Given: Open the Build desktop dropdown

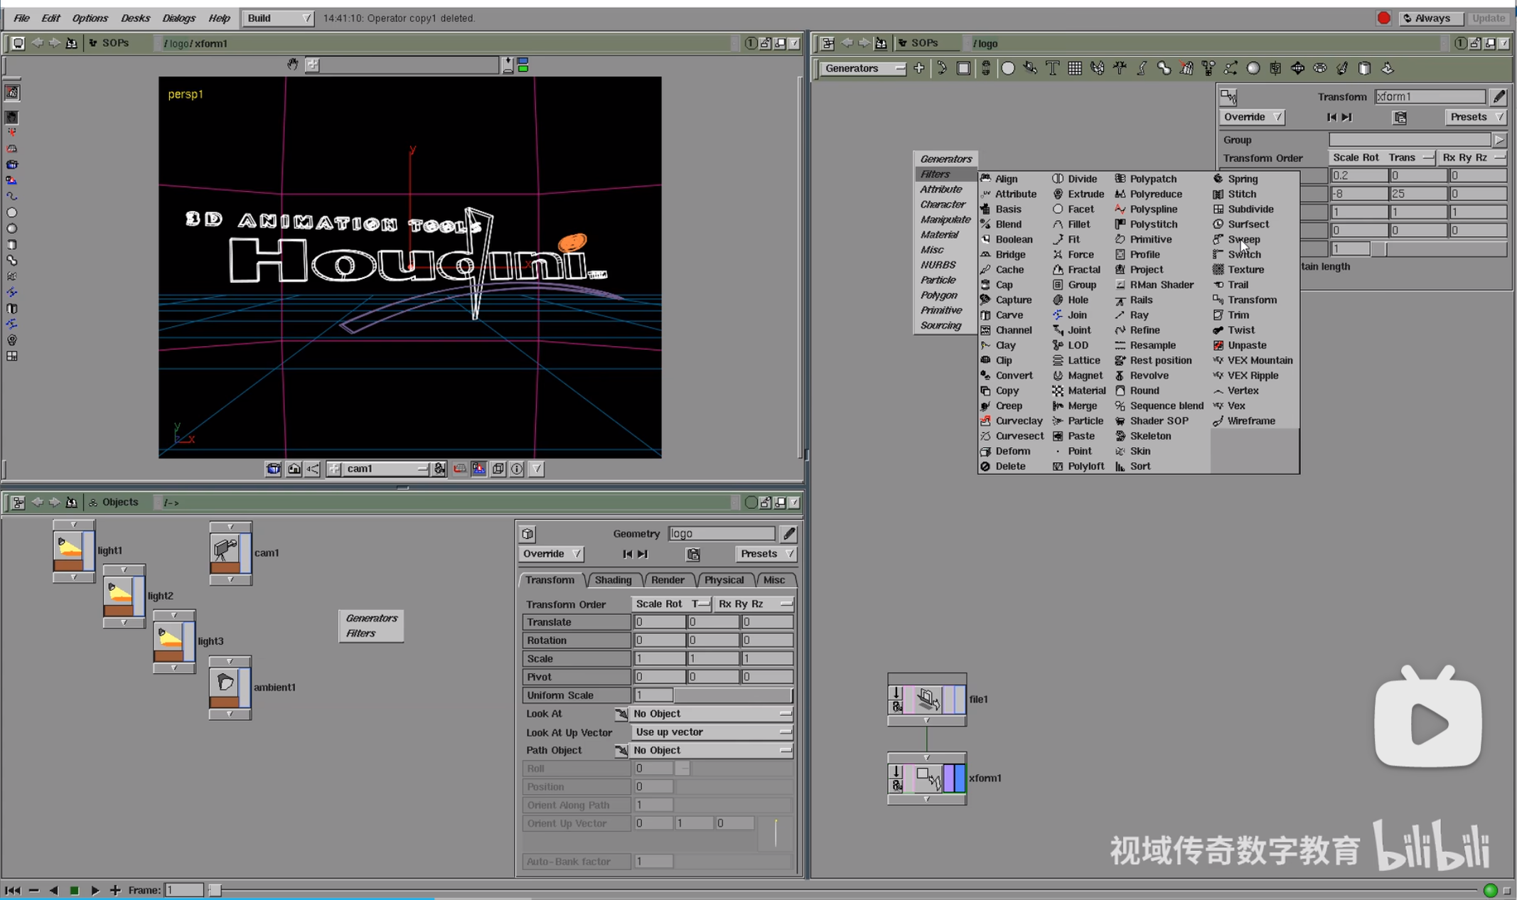Looking at the screenshot, I should [278, 18].
